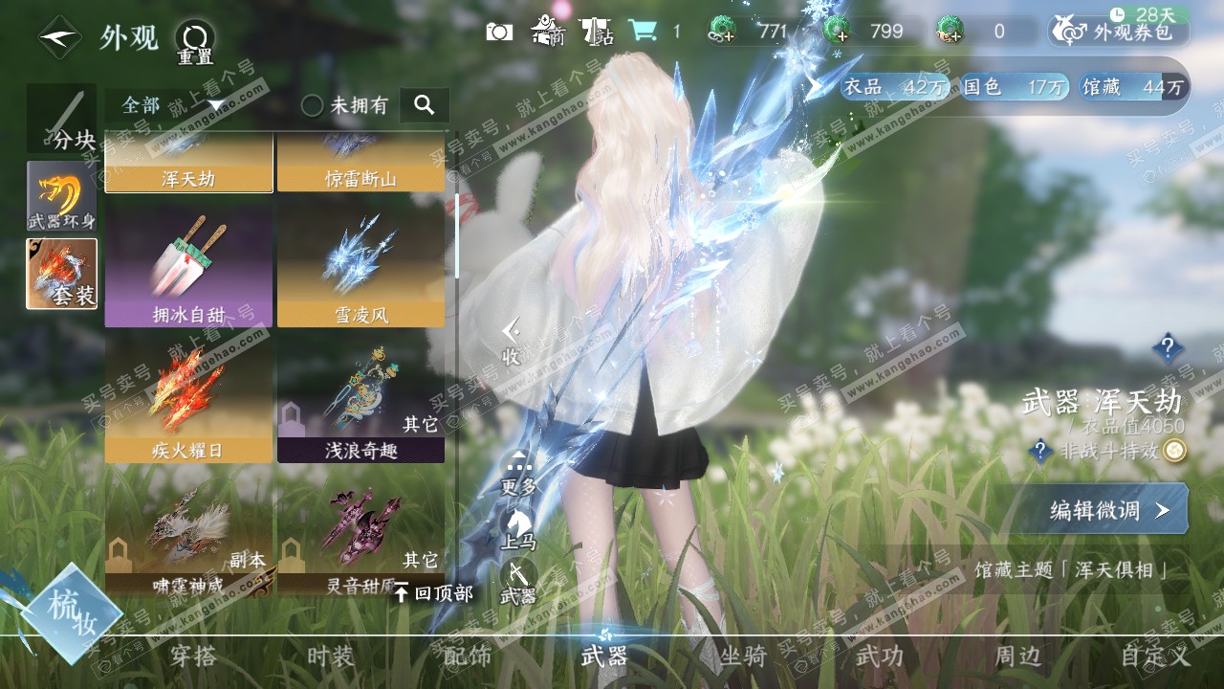Image resolution: width=1224 pixels, height=689 pixels.
Task: Click the 衣品 42万 score pill
Action: pyautogui.click(x=896, y=87)
